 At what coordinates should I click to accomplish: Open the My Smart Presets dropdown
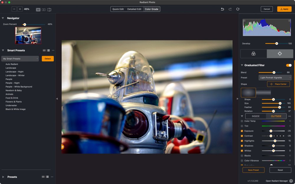click(x=20, y=59)
